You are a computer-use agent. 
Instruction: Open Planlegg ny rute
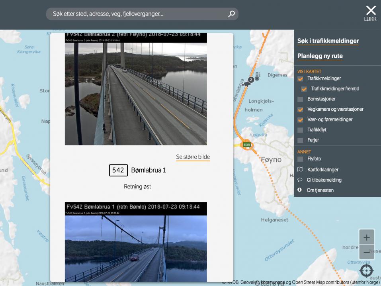[320, 56]
